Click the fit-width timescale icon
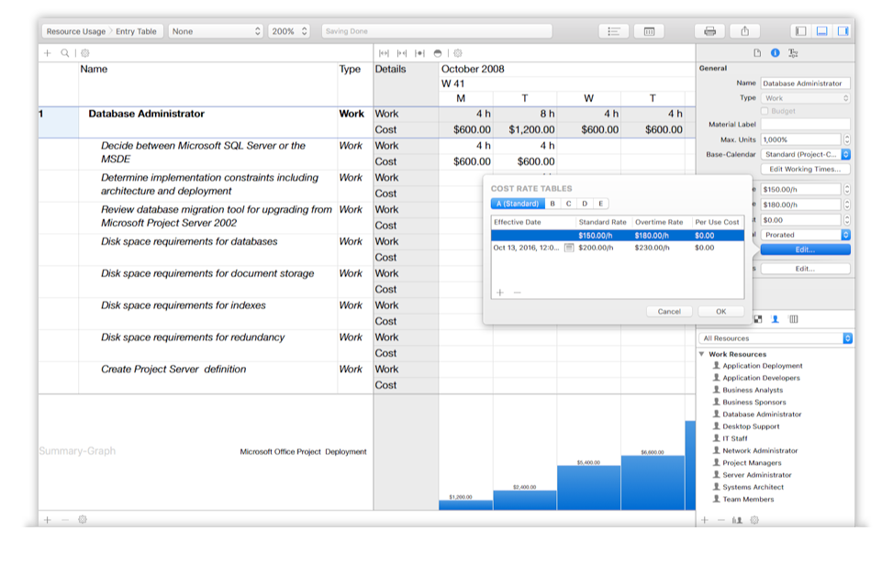 [x=384, y=53]
